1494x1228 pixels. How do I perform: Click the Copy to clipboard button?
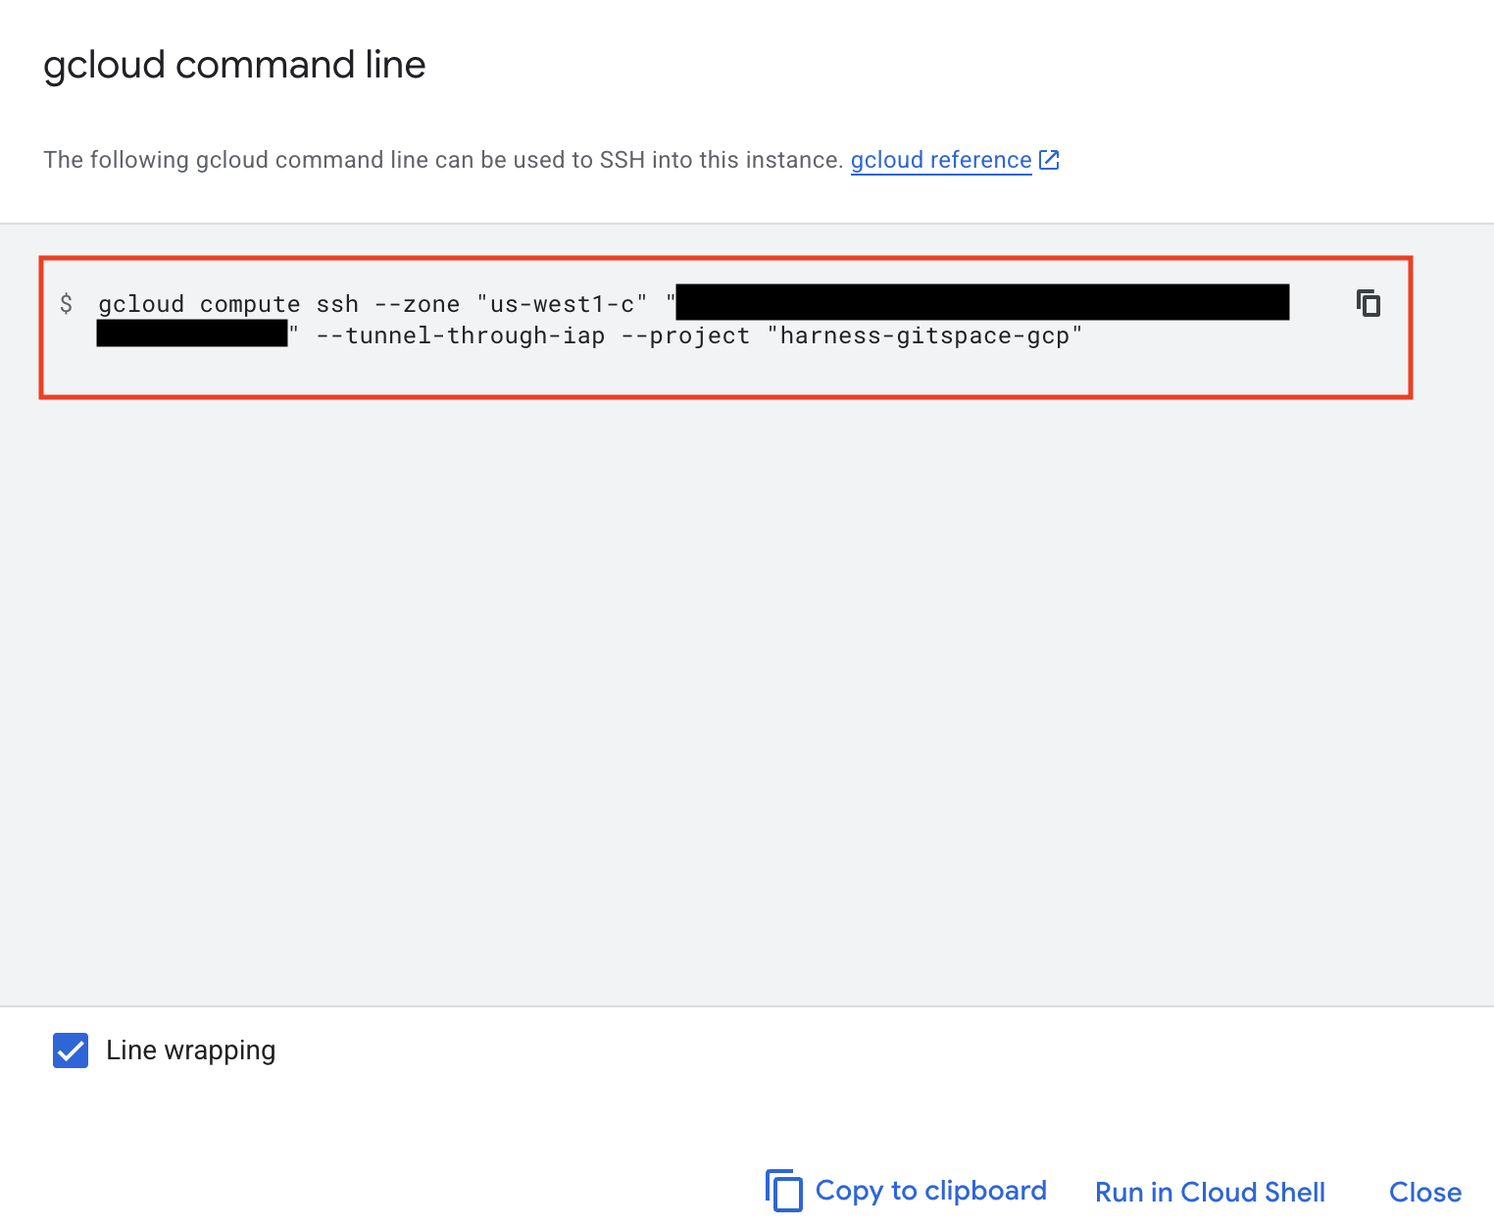929,1191
